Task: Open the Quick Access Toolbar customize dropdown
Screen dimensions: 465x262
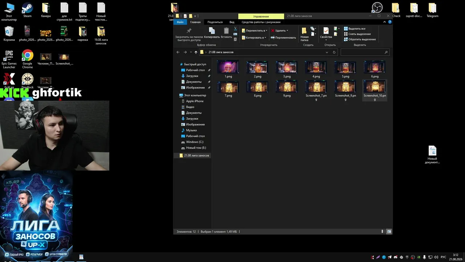Action: click(x=195, y=16)
